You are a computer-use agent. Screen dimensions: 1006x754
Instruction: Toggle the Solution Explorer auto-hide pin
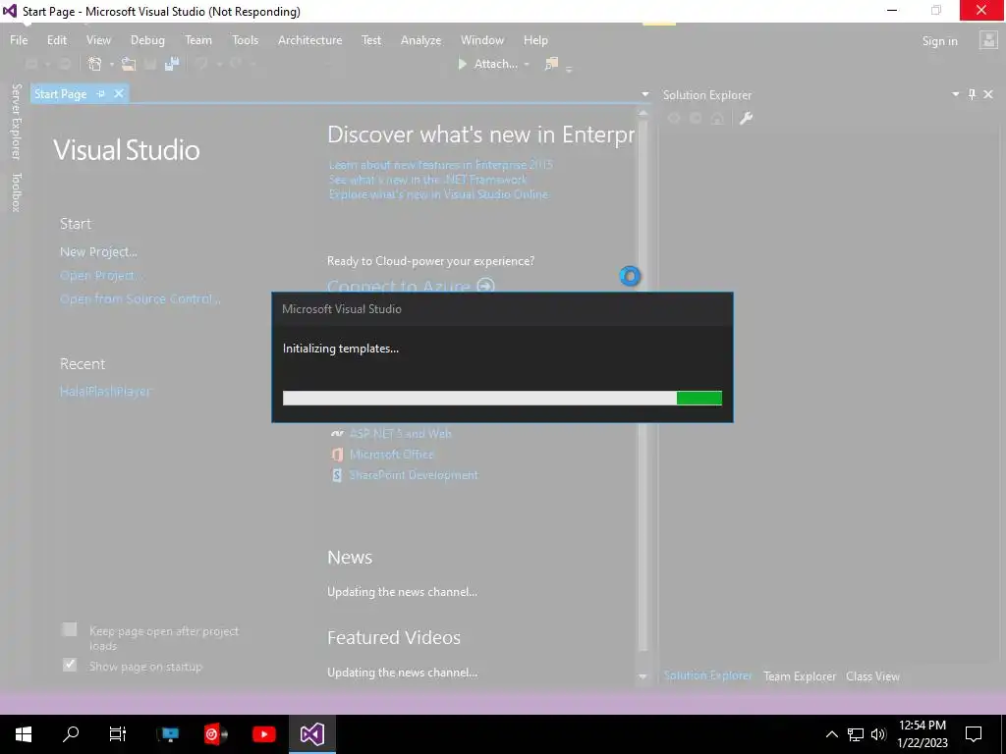972,94
